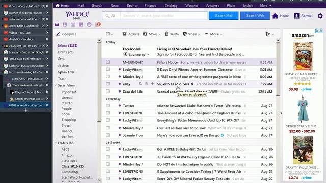The width and height of the screenshot is (326, 183).
Task: Click the message list scrollbar up arrow
Action: (278, 41)
